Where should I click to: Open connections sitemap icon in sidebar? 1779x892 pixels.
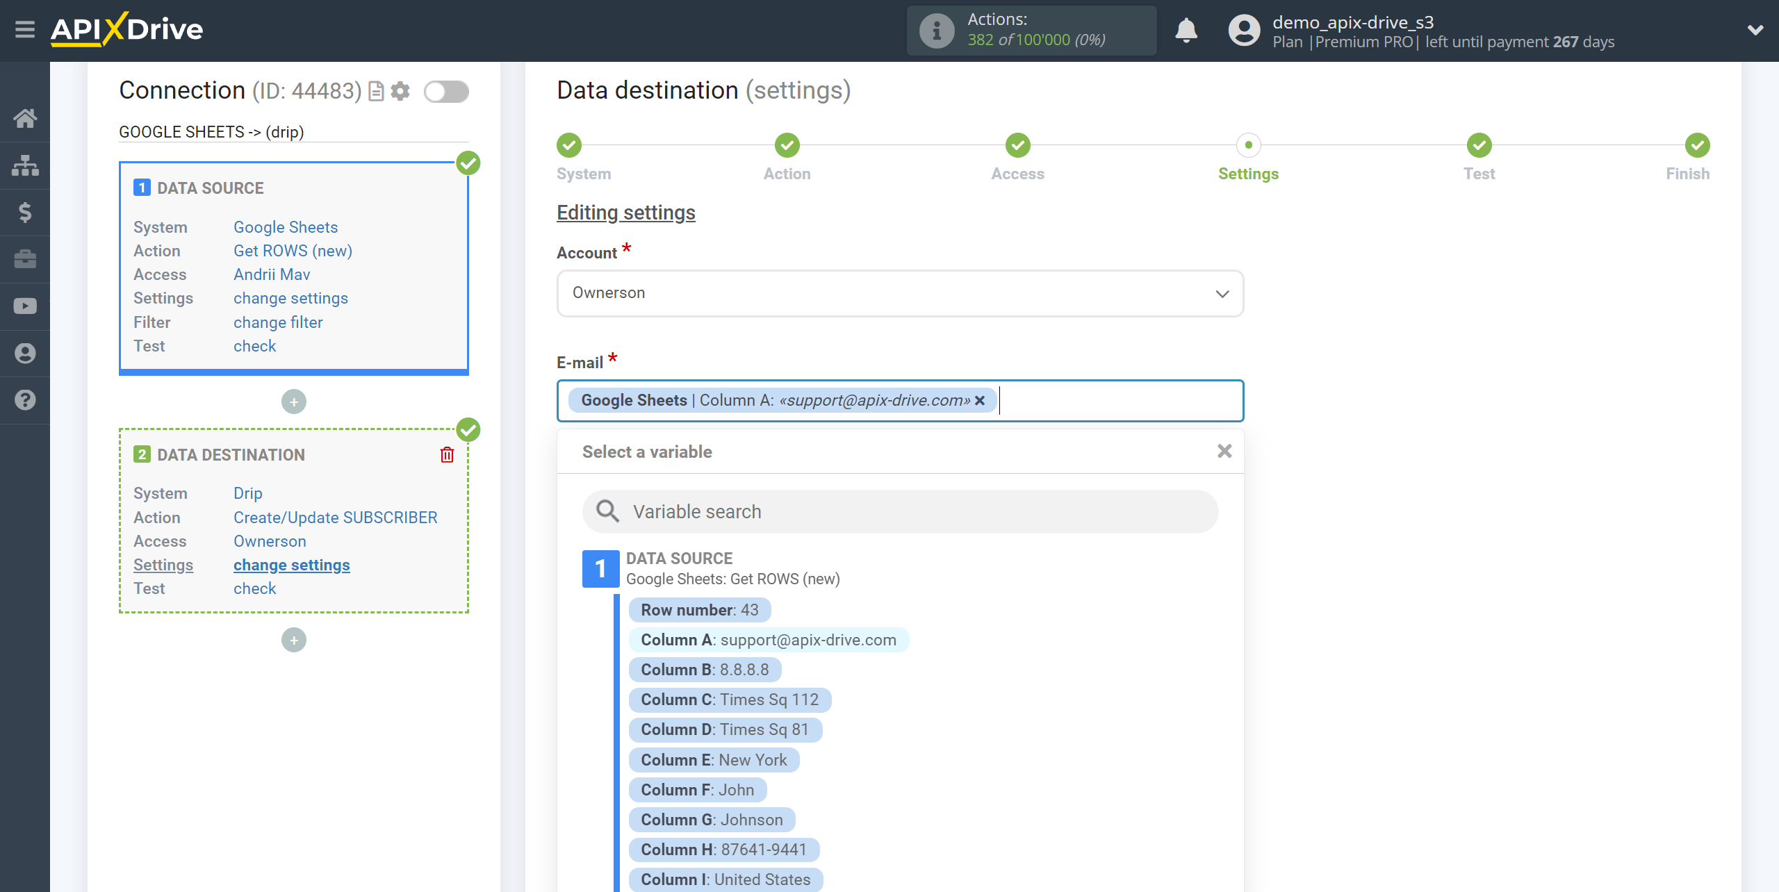click(x=25, y=165)
